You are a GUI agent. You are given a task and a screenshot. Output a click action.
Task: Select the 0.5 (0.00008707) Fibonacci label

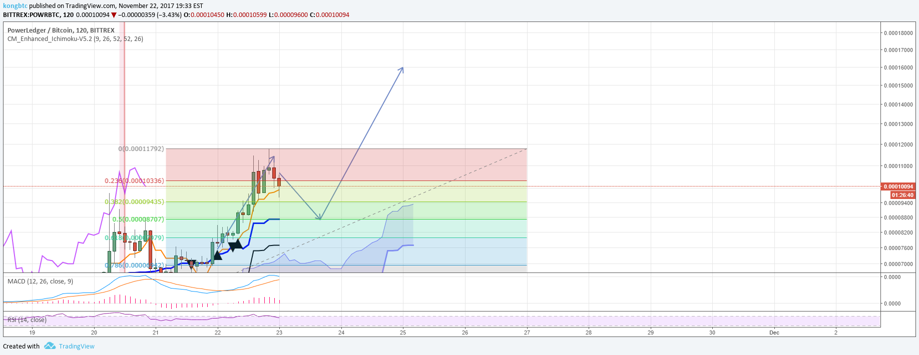pos(138,219)
